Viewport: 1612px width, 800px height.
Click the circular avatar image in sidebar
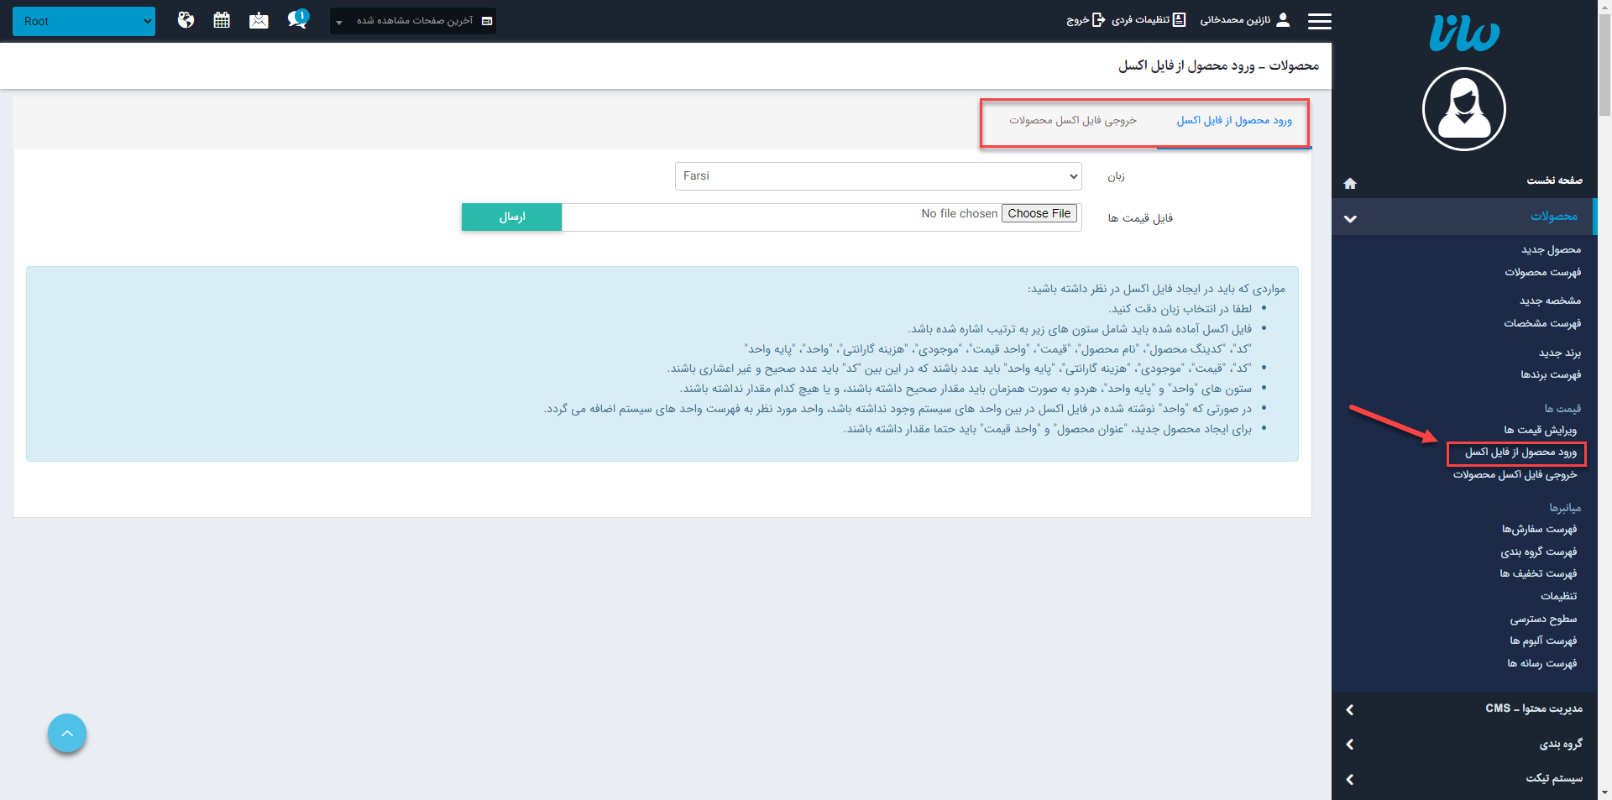click(x=1463, y=109)
